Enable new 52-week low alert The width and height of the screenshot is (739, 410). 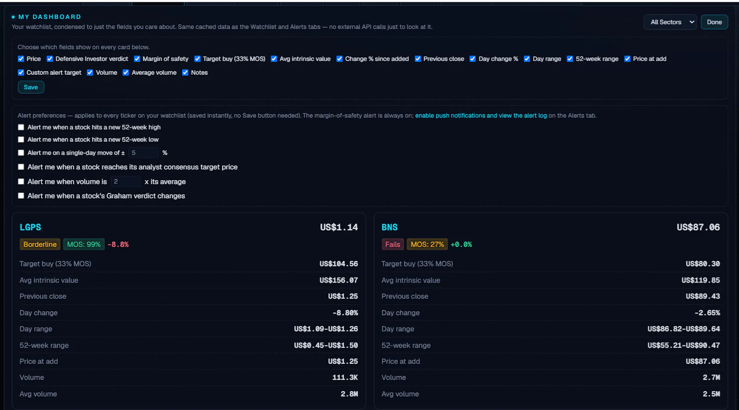(x=21, y=139)
